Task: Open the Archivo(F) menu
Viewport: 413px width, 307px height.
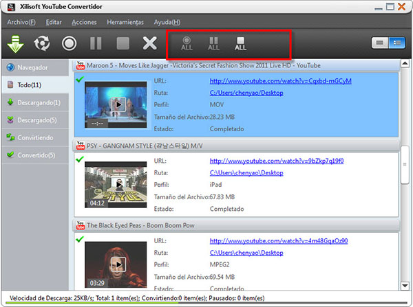Action: pyautogui.click(x=21, y=22)
